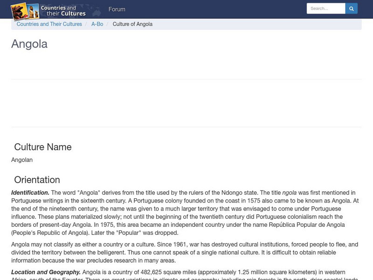
Task: Click the Orientation section heading
Action: tap(37, 180)
